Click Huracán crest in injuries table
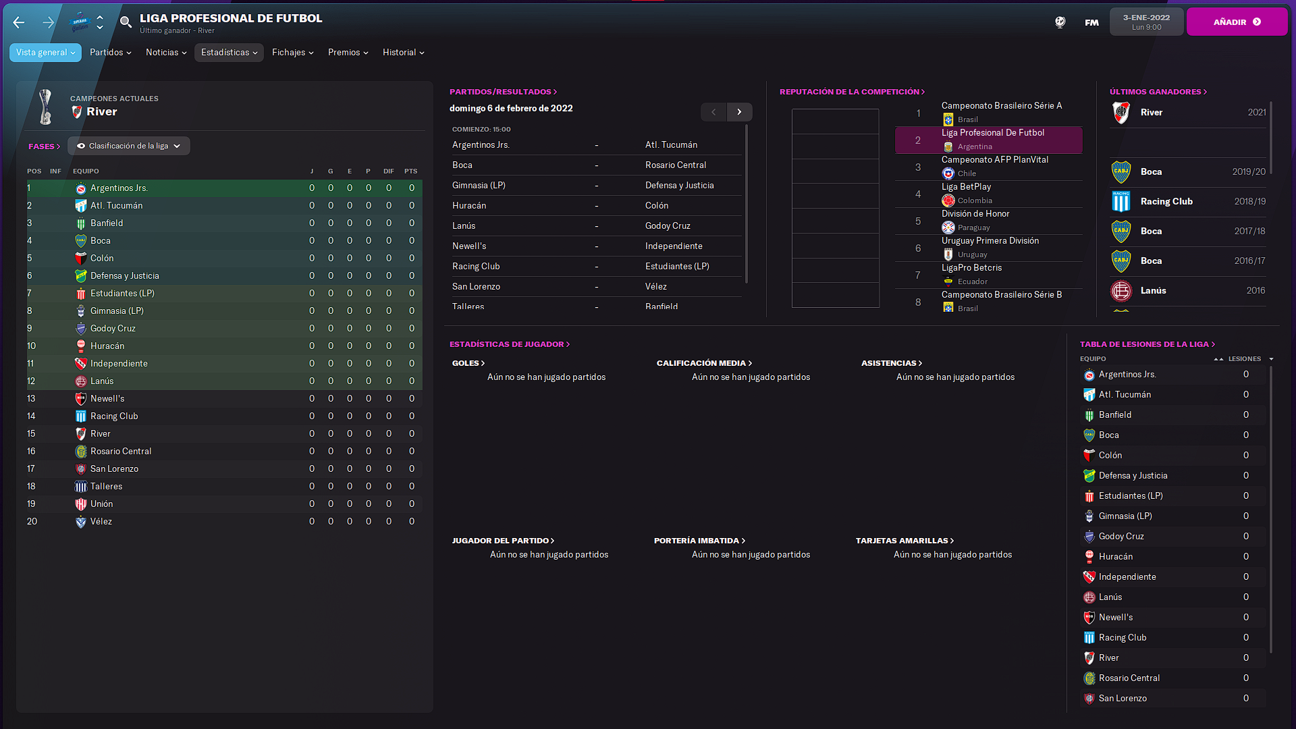 (x=1089, y=557)
